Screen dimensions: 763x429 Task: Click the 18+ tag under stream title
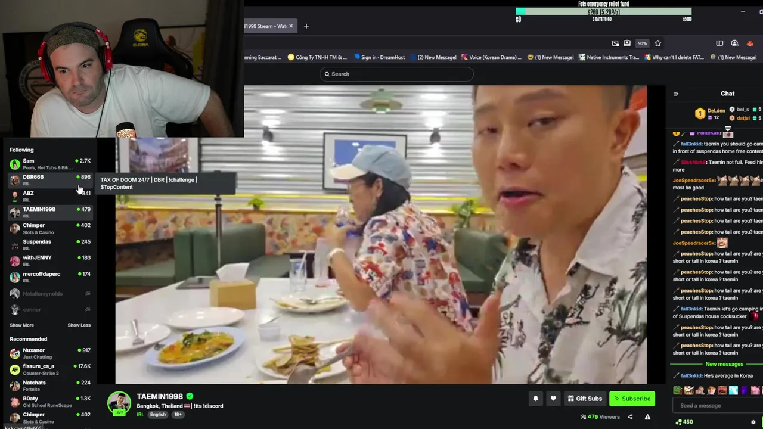click(x=178, y=414)
